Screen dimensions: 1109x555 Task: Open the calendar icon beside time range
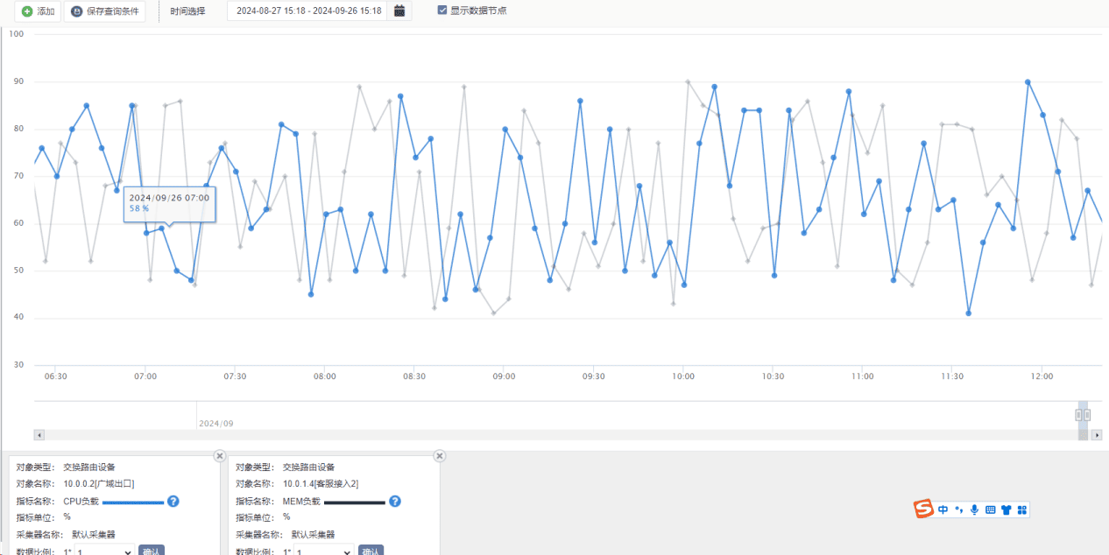[x=399, y=11]
